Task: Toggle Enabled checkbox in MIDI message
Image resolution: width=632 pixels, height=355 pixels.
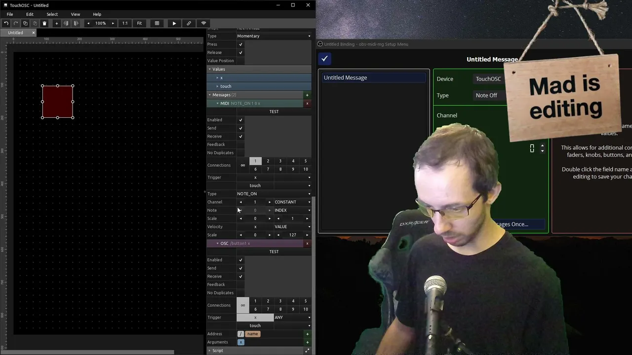Action: [x=240, y=120]
